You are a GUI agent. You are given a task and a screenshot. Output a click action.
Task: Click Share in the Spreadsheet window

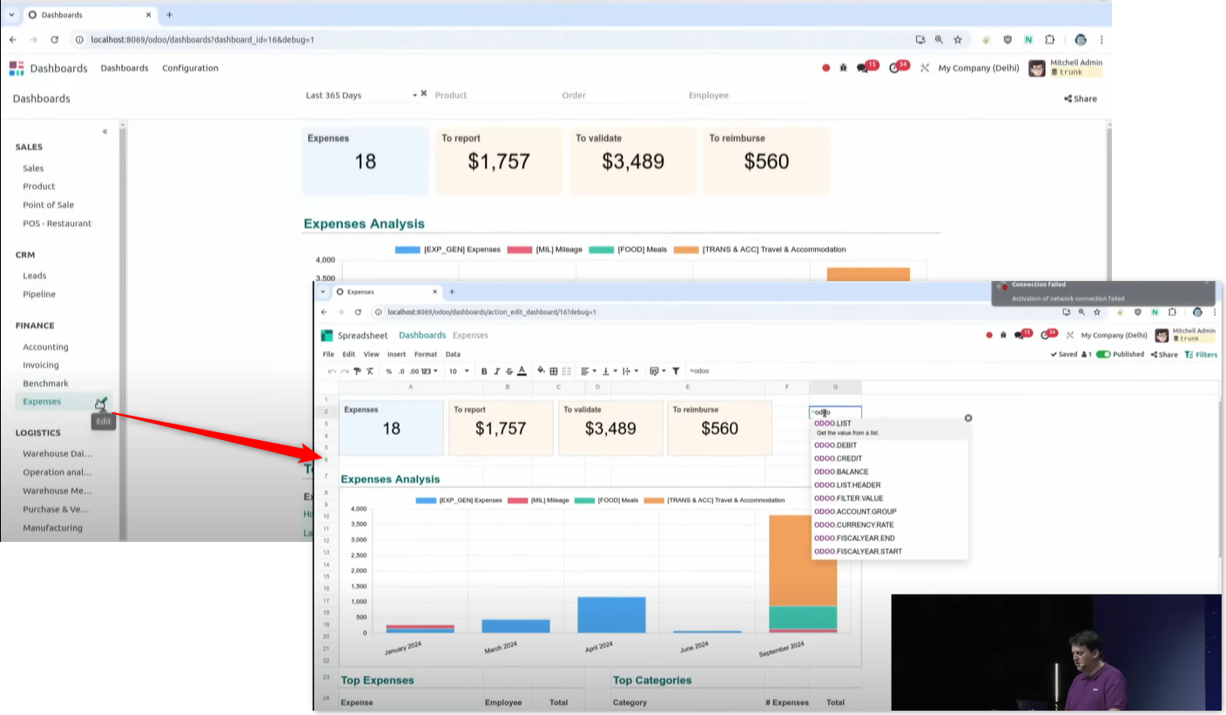[x=1164, y=355]
